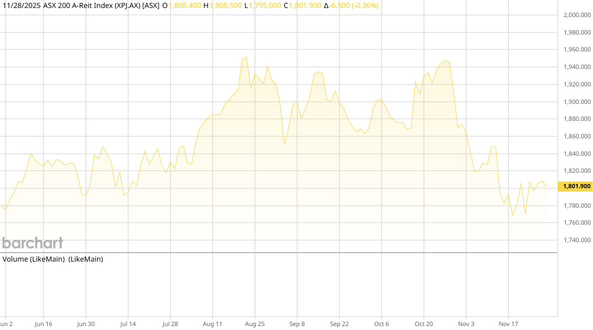Image resolution: width=593 pixels, height=330 pixels.
Task: Select the second (LikeMain) label in volume pane
Action: (x=86, y=259)
